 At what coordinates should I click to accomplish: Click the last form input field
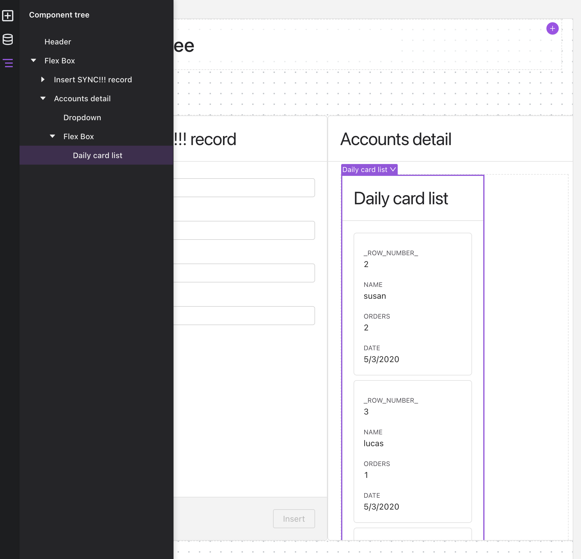(244, 316)
